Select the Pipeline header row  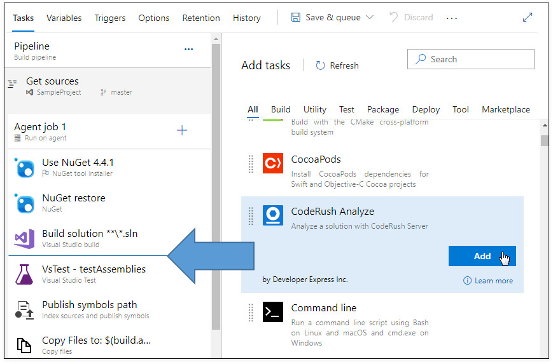[x=109, y=51]
